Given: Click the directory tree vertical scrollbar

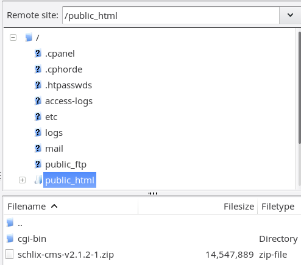Looking at the screenshot, I should [x=299, y=87].
